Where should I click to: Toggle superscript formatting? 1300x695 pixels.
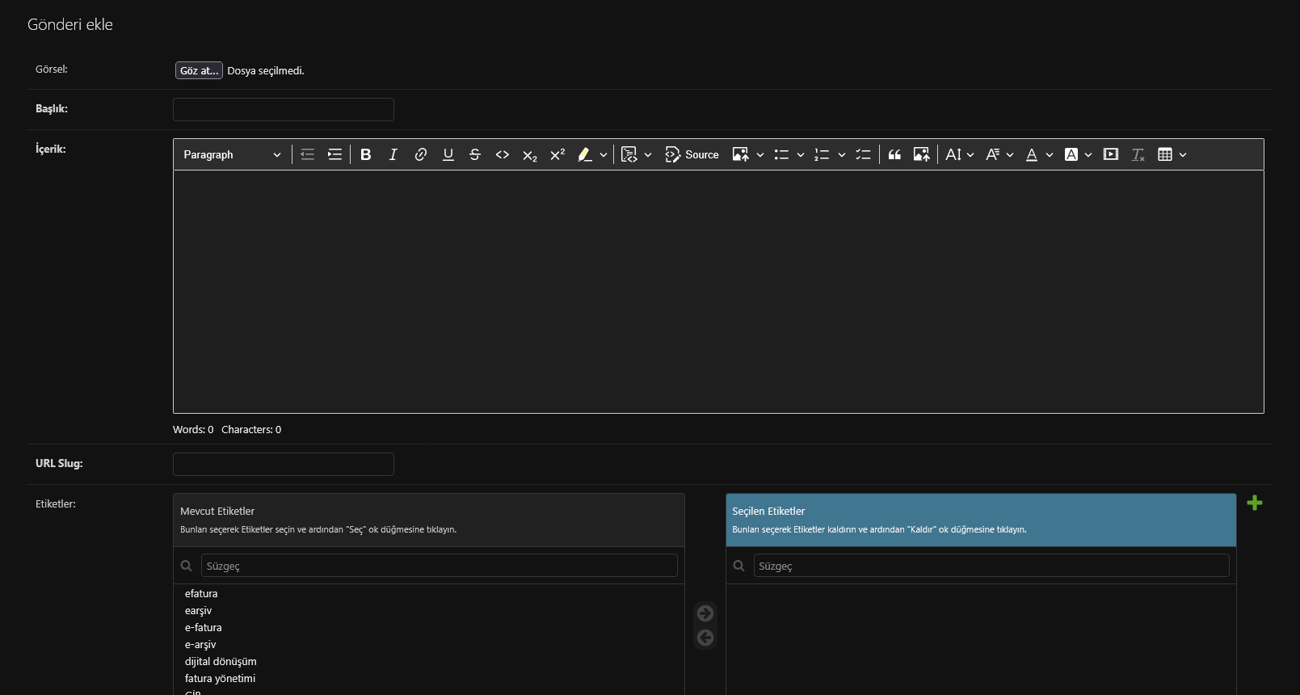[557, 154]
